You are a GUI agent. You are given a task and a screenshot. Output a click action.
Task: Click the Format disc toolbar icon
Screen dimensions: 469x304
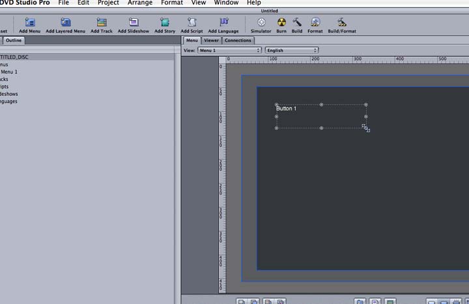coord(315,23)
